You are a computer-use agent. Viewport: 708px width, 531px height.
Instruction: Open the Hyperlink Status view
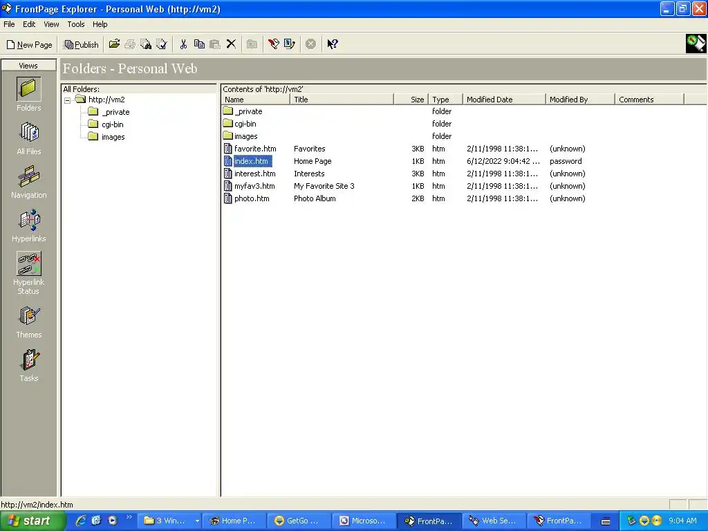pyautogui.click(x=29, y=273)
